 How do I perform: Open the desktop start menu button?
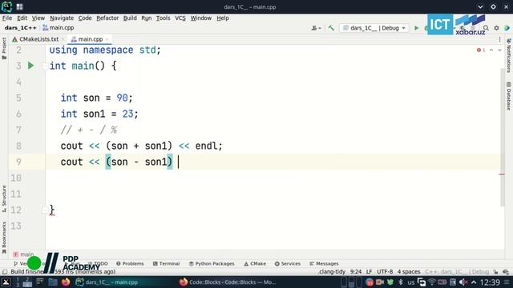click(x=6, y=282)
